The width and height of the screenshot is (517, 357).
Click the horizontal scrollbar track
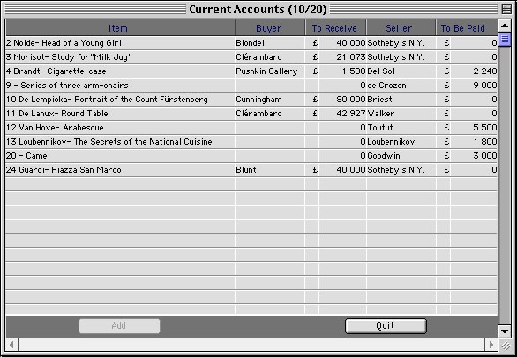point(251,345)
